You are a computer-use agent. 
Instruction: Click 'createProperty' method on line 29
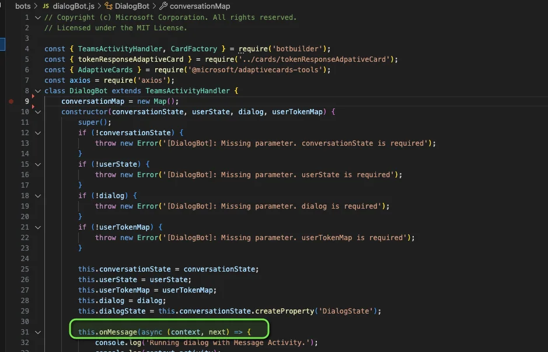click(284, 311)
